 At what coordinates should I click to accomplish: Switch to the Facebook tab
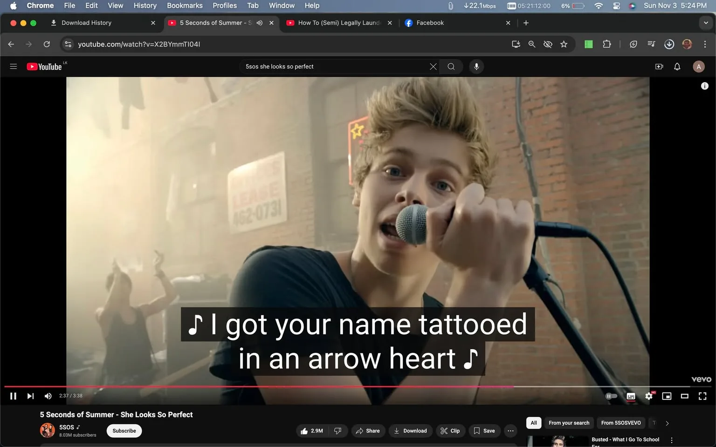coord(429,22)
